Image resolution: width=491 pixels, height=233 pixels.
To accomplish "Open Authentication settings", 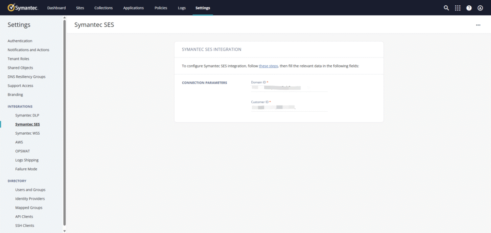I will 20,41.
